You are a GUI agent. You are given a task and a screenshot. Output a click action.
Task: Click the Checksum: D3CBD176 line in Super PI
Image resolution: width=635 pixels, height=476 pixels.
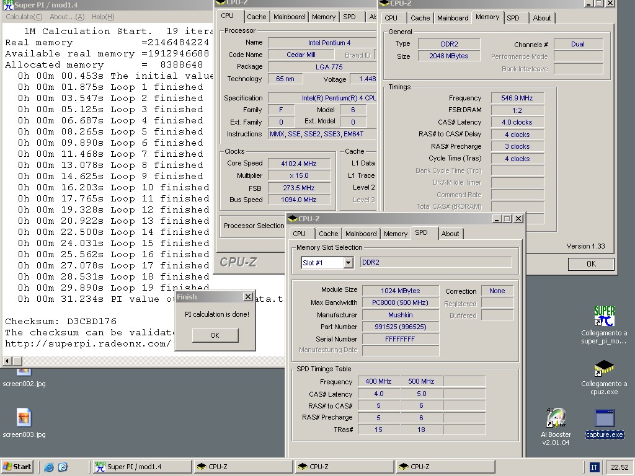(x=61, y=322)
